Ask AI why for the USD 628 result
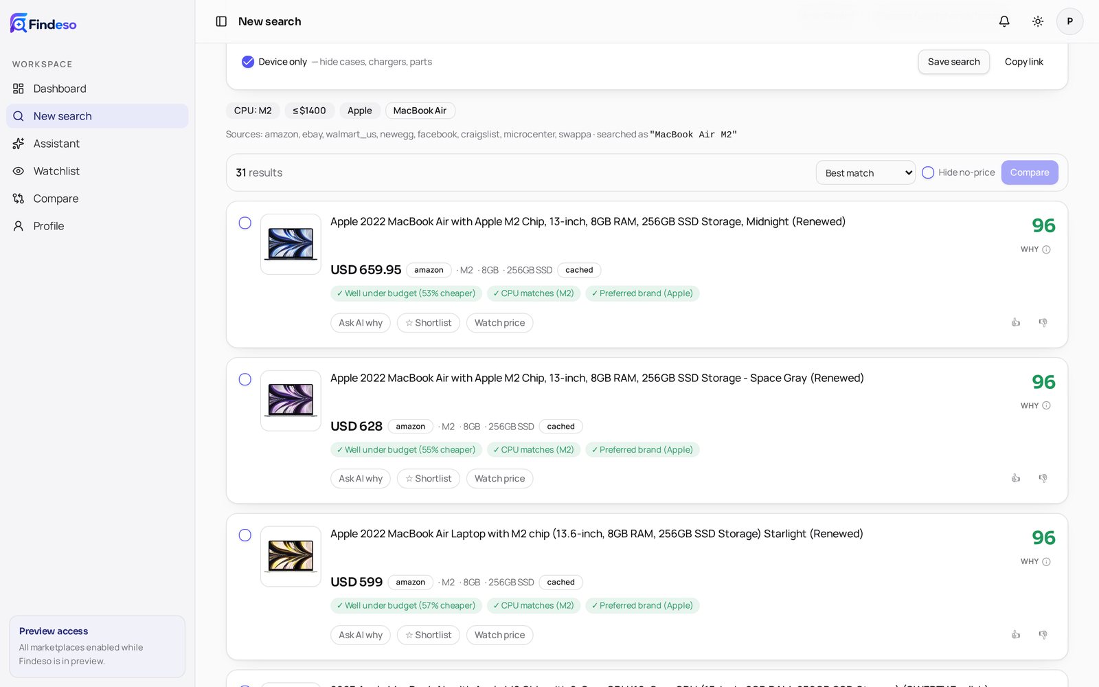1099x687 pixels. [361, 479]
